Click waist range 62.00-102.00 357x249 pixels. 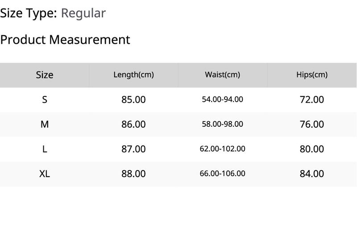tap(222, 149)
